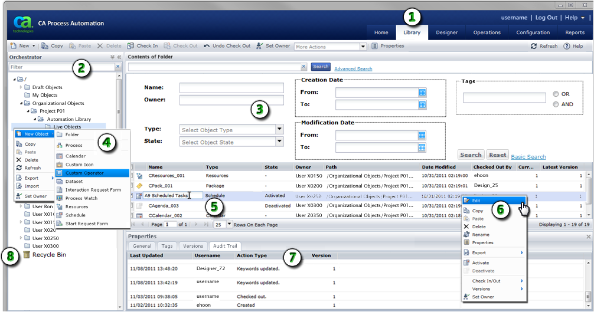Select Custom Operator in New Object submenu
Viewport: 594px width, 312px height.
point(84,173)
